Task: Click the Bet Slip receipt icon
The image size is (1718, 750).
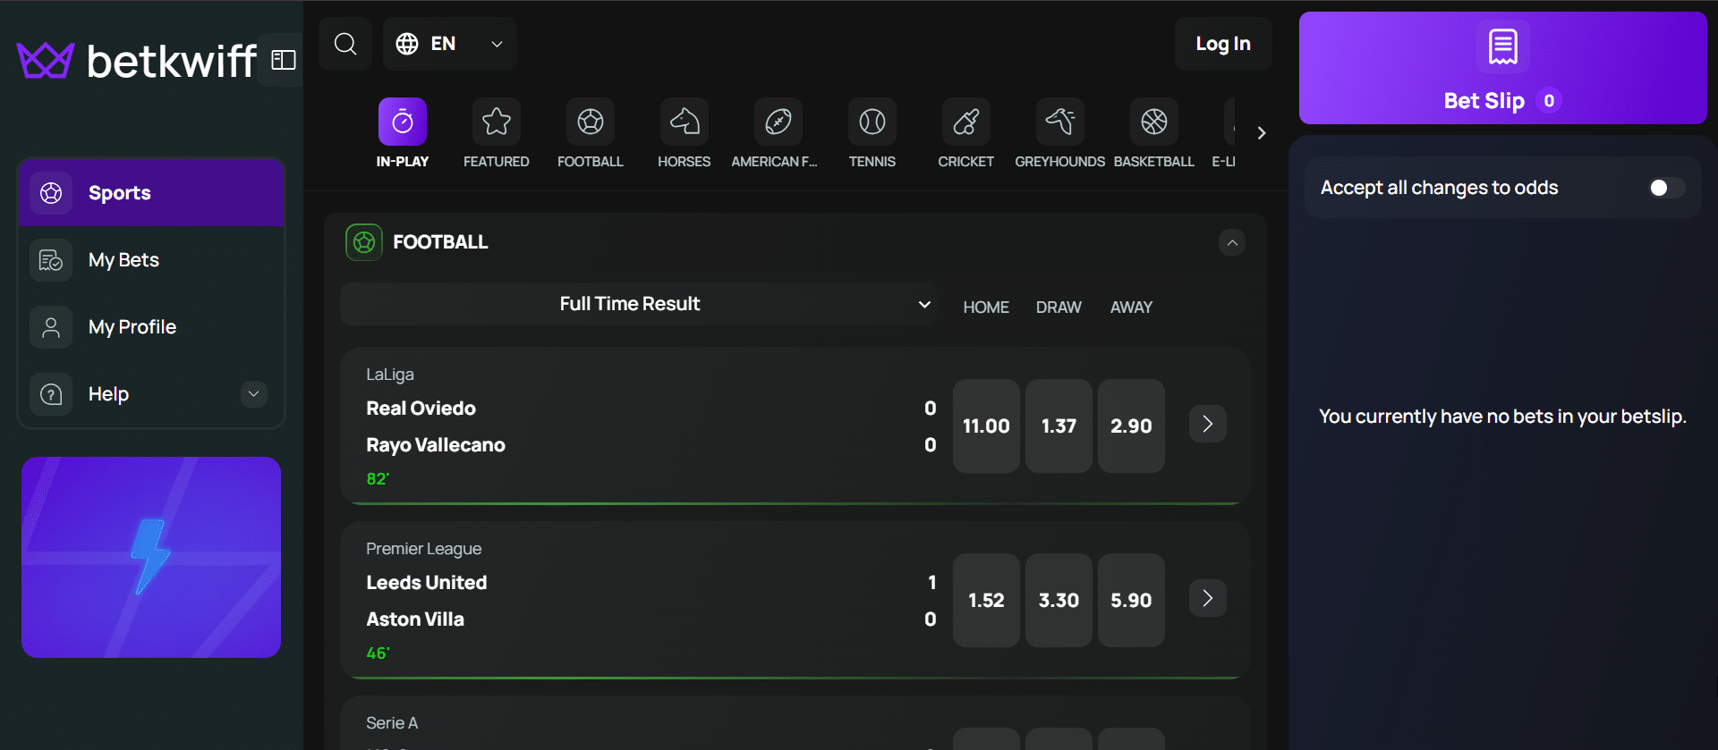Action: point(1502,46)
